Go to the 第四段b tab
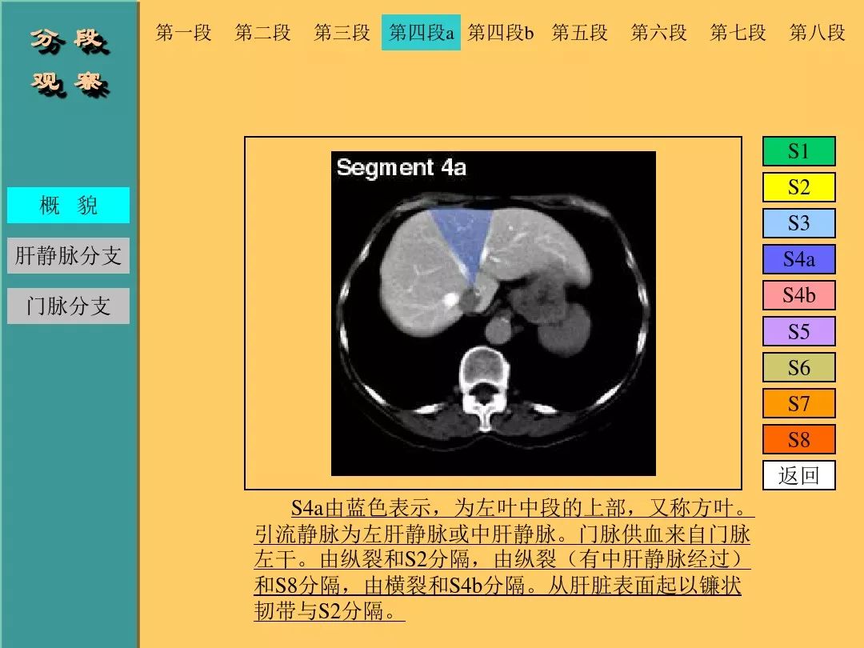864x648 pixels. point(501,33)
